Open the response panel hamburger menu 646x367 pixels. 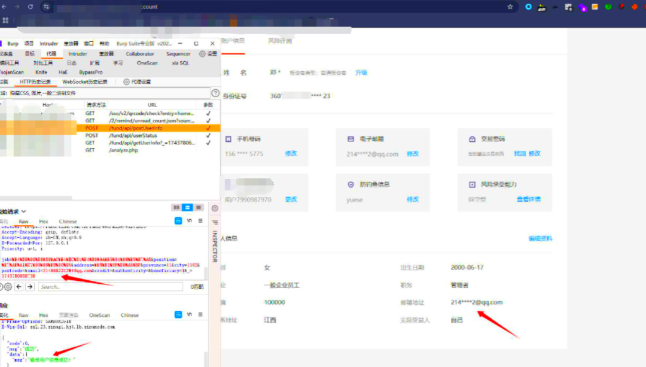200,315
